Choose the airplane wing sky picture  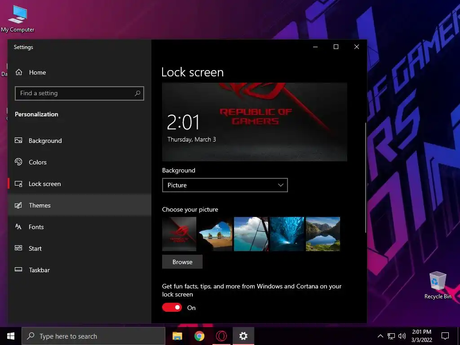tap(251, 234)
